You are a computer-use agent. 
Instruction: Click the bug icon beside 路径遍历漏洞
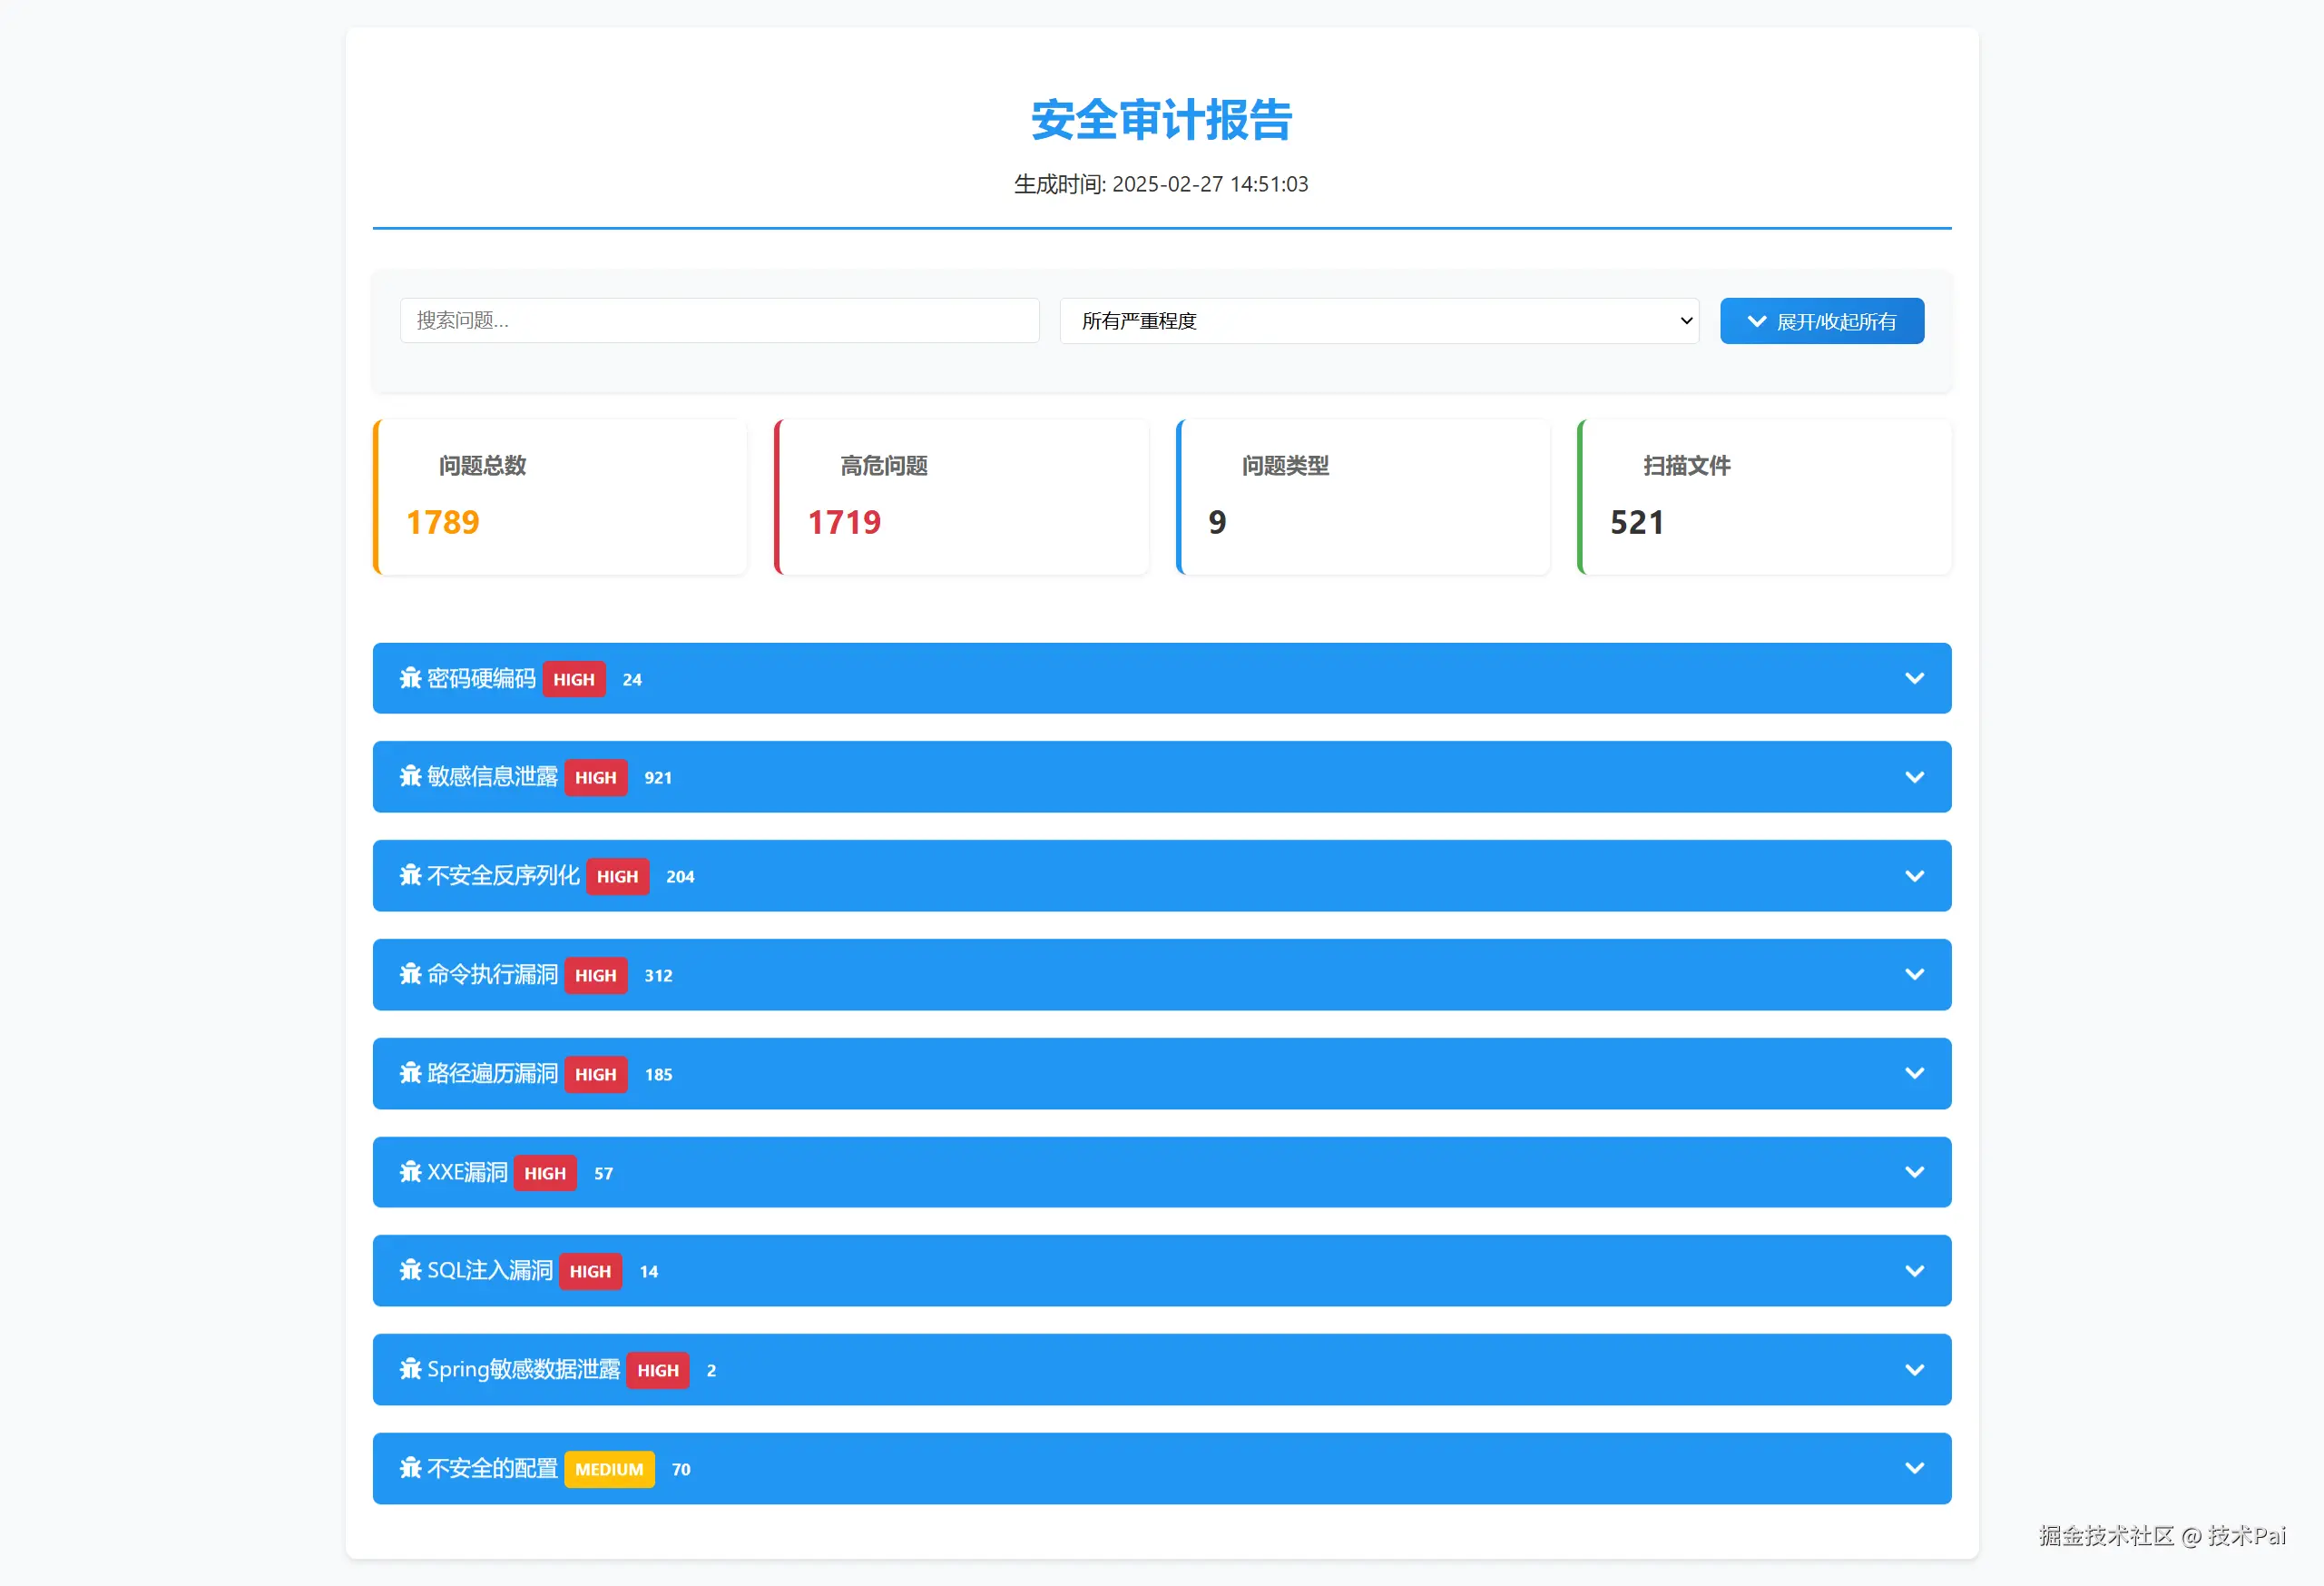410,1074
